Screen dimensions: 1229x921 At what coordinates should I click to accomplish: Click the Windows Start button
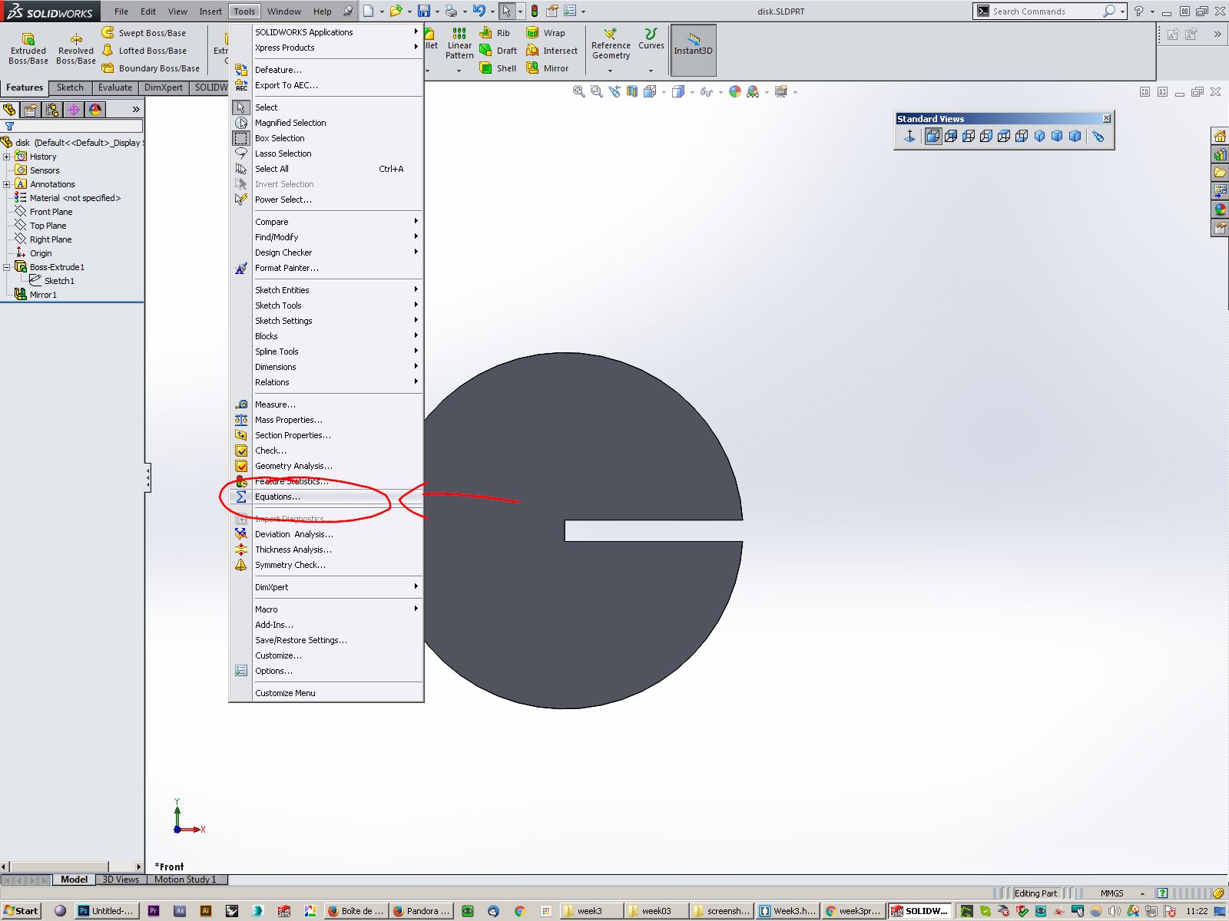tap(21, 911)
